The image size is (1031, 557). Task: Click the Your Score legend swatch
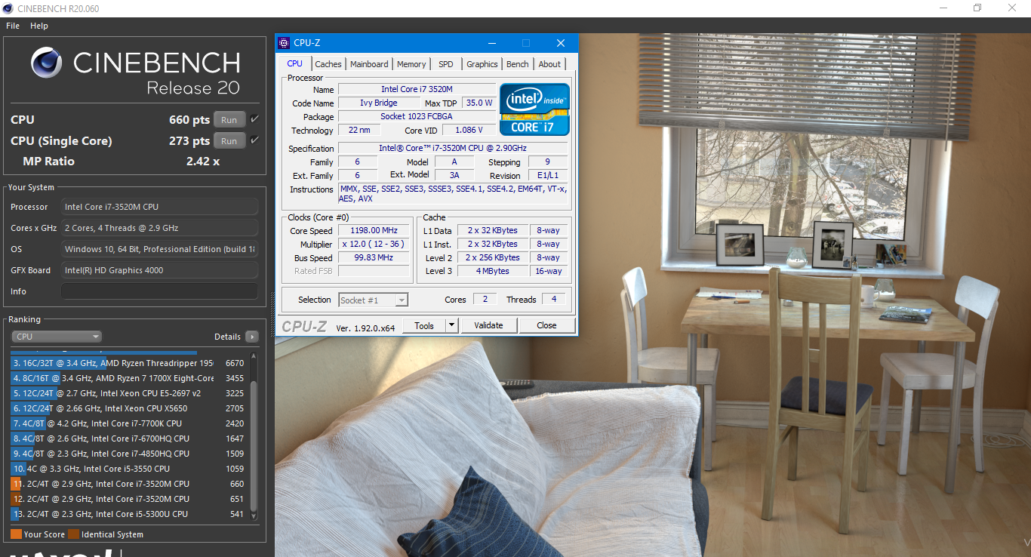pos(16,534)
